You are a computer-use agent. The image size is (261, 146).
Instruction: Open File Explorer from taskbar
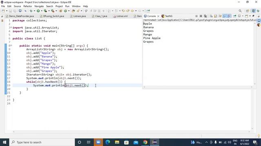[117, 142]
